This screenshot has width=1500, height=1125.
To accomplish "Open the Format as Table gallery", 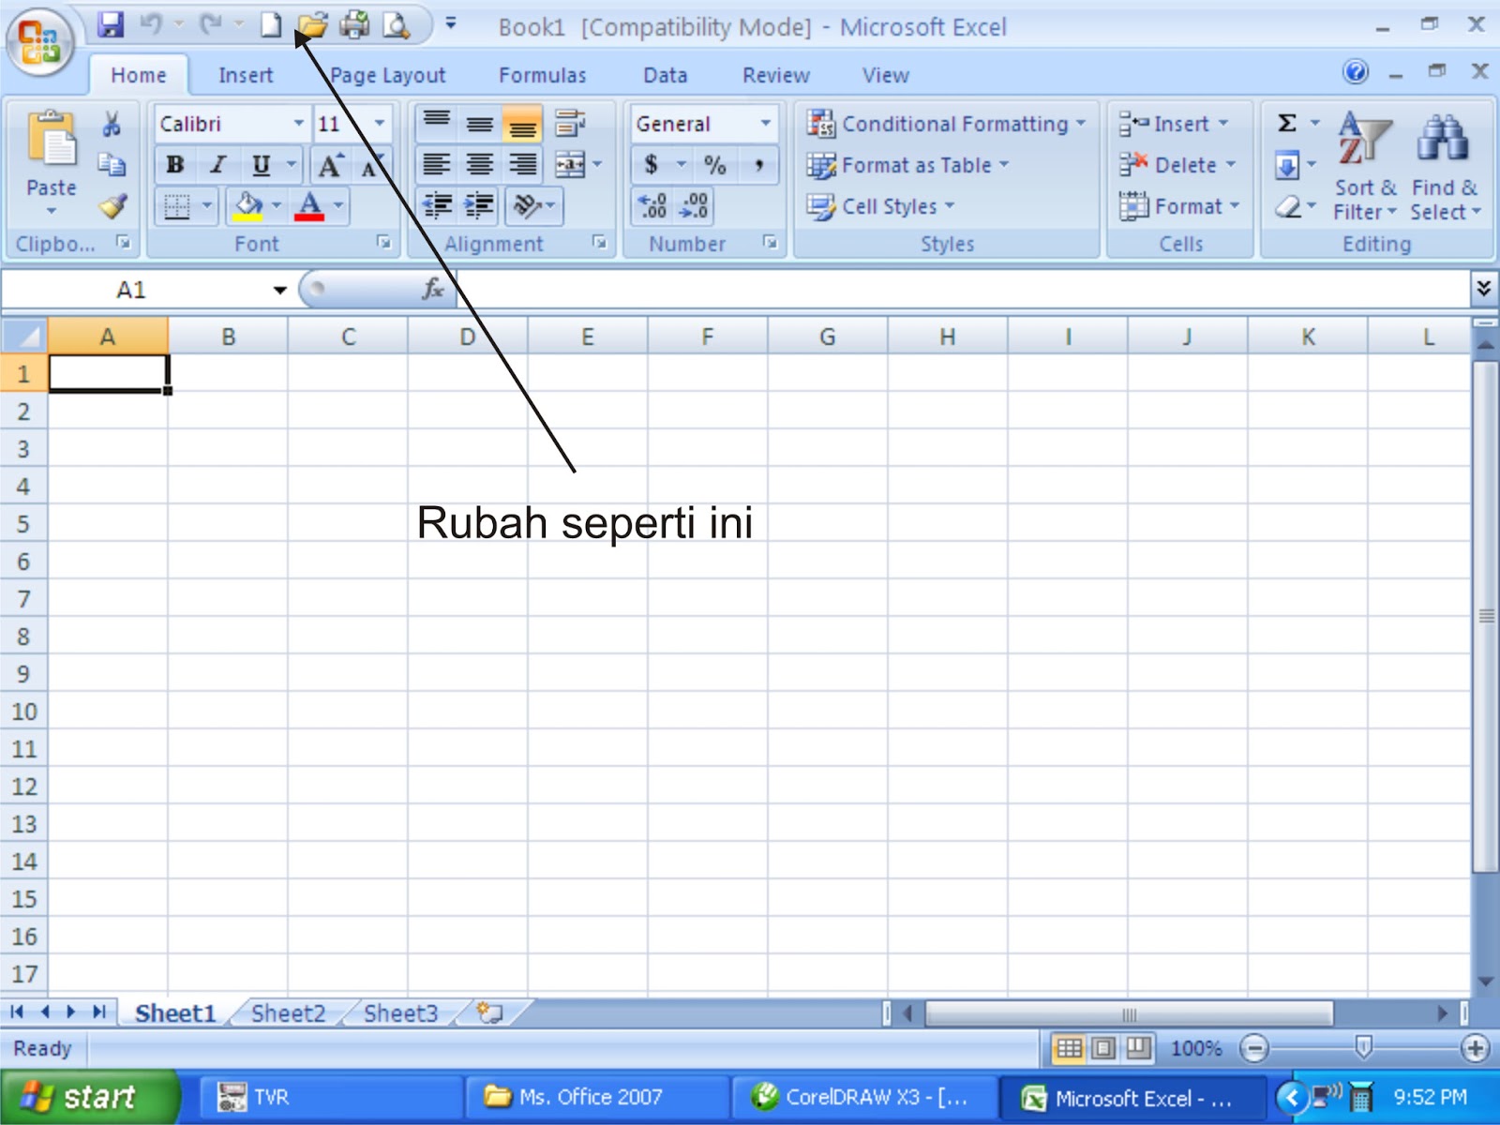I will pos(907,165).
